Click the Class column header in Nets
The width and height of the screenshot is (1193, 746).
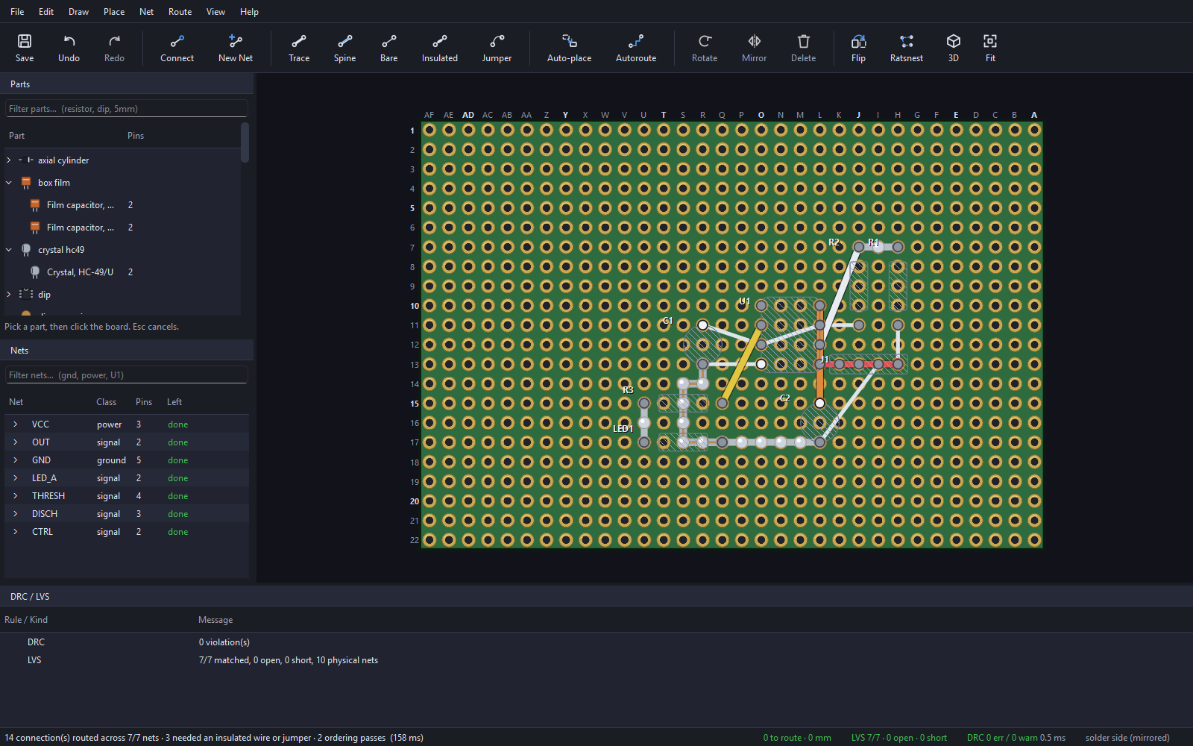point(106,402)
